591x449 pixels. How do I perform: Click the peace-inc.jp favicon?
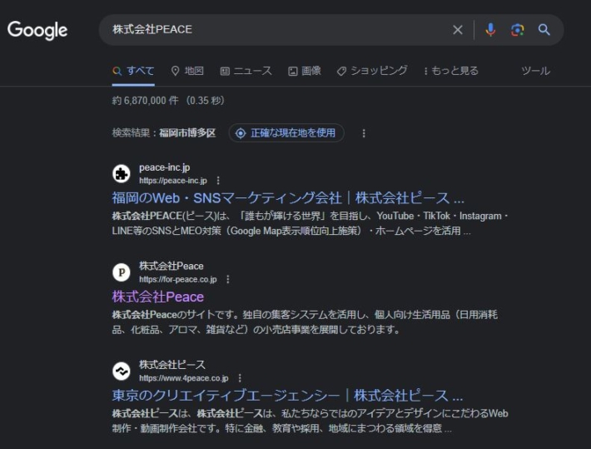122,173
